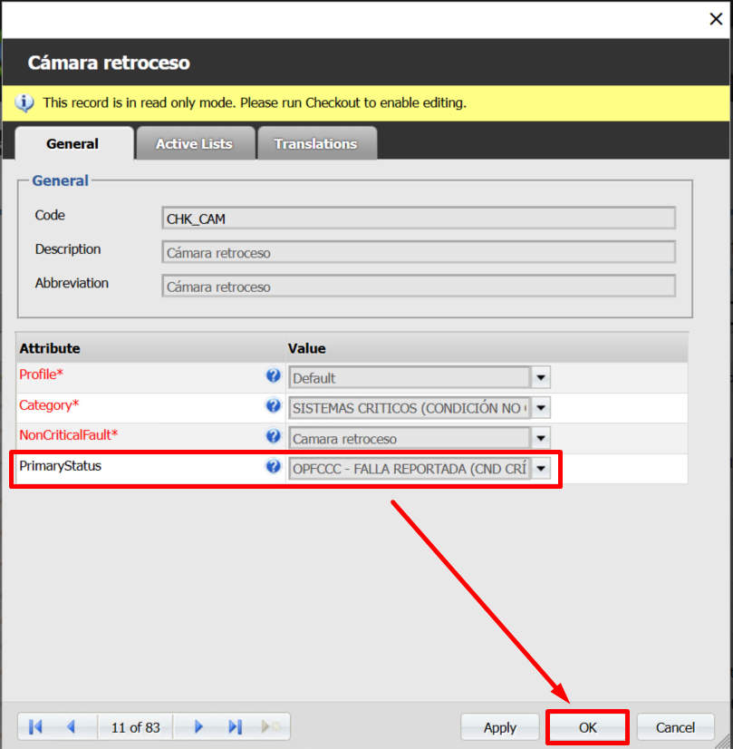Click help icon beside NonCriticalFault

[273, 436]
